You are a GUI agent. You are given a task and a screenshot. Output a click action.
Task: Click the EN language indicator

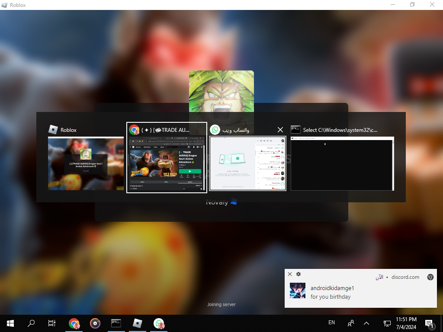coord(332,322)
